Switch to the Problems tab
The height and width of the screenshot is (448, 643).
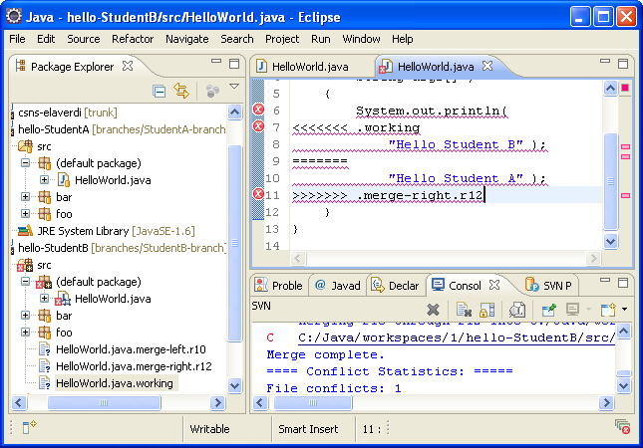click(x=279, y=285)
